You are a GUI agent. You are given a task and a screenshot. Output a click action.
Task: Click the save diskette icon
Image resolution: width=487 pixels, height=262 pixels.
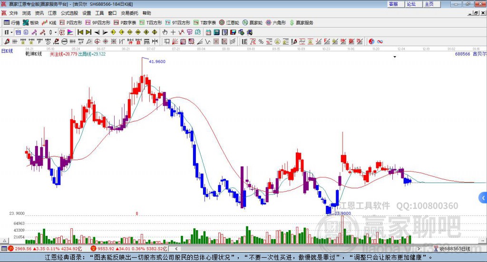pyautogui.click(x=233, y=32)
